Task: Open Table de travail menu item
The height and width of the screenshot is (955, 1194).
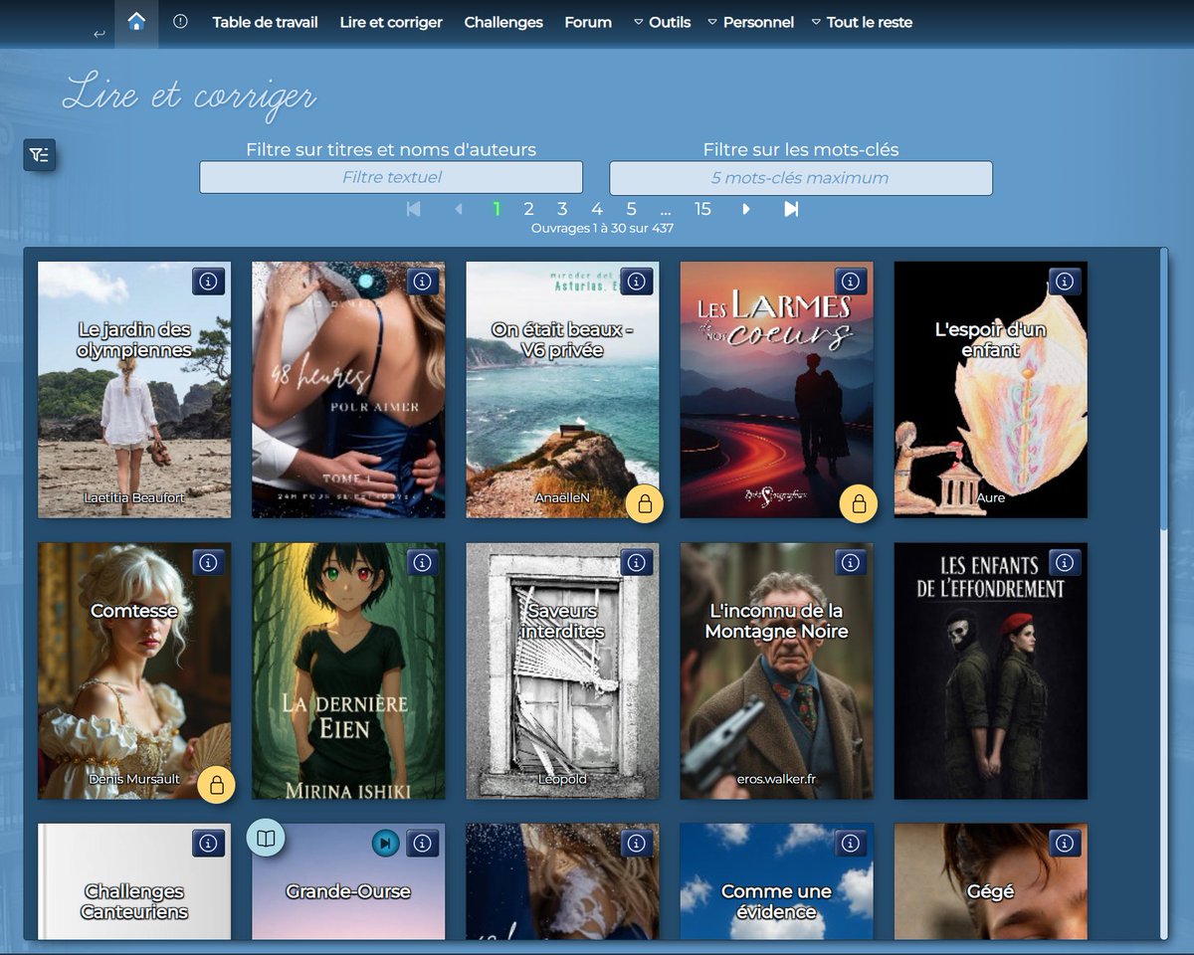Action: 265,22
